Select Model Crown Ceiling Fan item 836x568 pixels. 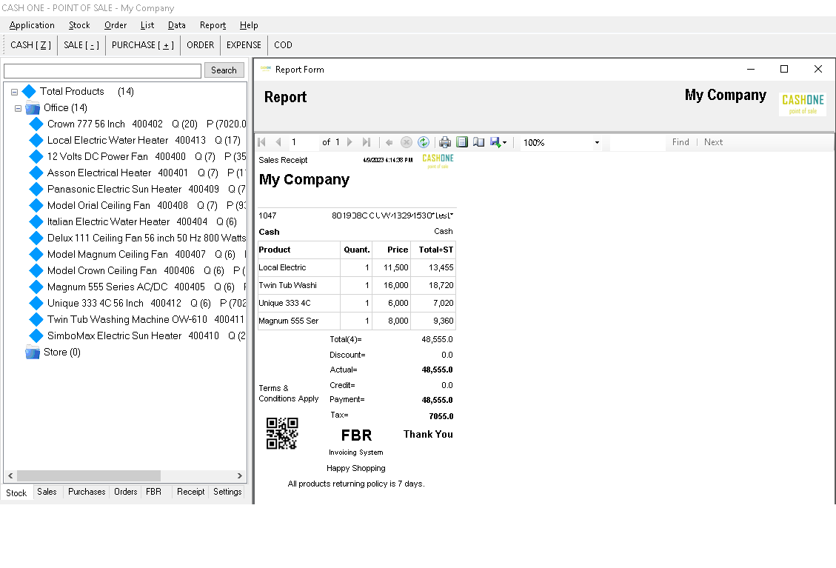147,270
